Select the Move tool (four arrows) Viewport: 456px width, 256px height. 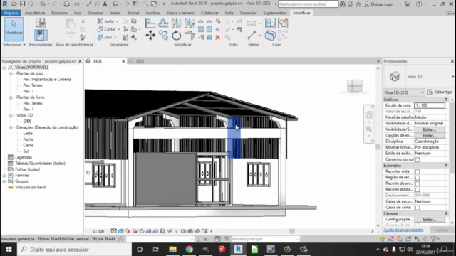tap(150, 36)
